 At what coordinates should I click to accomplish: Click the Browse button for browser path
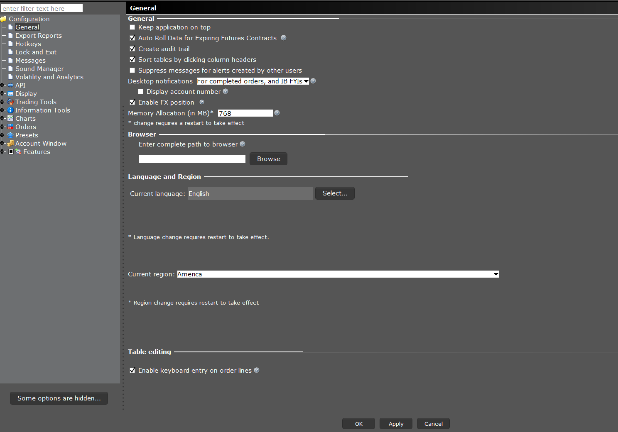[268, 159]
